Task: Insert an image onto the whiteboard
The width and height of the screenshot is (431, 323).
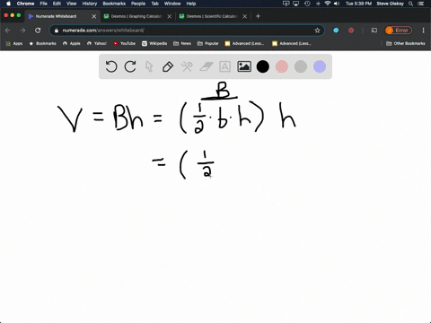Action: coord(244,66)
